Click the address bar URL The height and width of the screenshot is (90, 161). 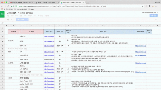coord(62,6)
